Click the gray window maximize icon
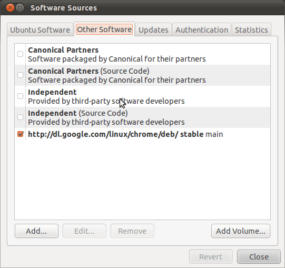 pos(20,8)
